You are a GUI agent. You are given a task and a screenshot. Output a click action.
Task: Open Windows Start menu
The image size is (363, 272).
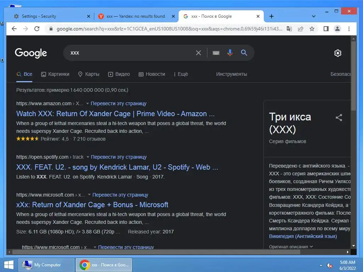9,265
